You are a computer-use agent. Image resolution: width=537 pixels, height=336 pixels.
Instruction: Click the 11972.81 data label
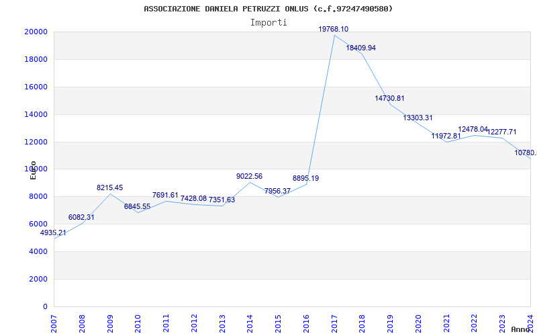(x=446, y=136)
